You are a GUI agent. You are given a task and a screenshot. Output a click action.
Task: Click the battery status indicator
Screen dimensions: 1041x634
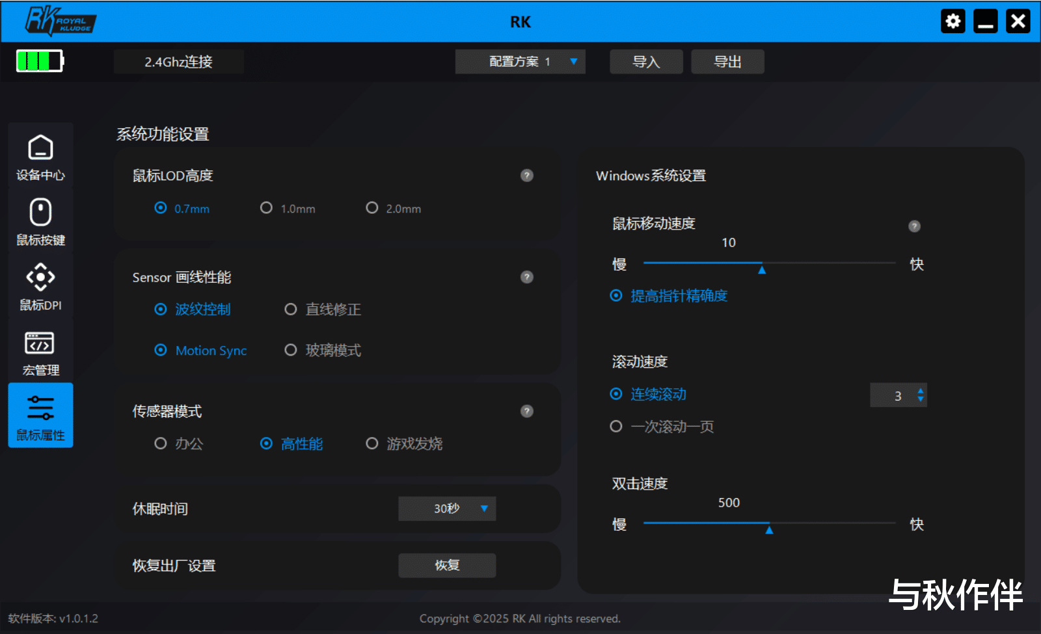click(x=39, y=61)
